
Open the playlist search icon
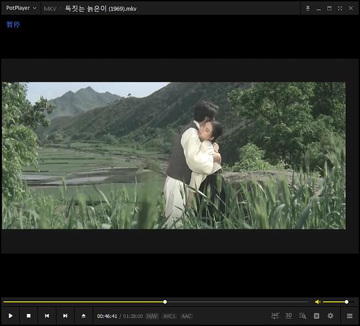tap(303, 316)
